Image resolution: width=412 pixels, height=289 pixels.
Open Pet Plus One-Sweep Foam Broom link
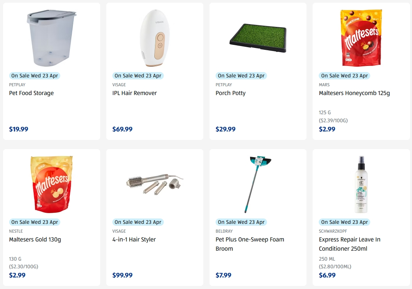pyautogui.click(x=250, y=244)
